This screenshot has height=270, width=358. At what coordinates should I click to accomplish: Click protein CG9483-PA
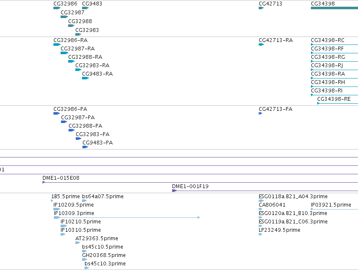[x=85, y=147]
